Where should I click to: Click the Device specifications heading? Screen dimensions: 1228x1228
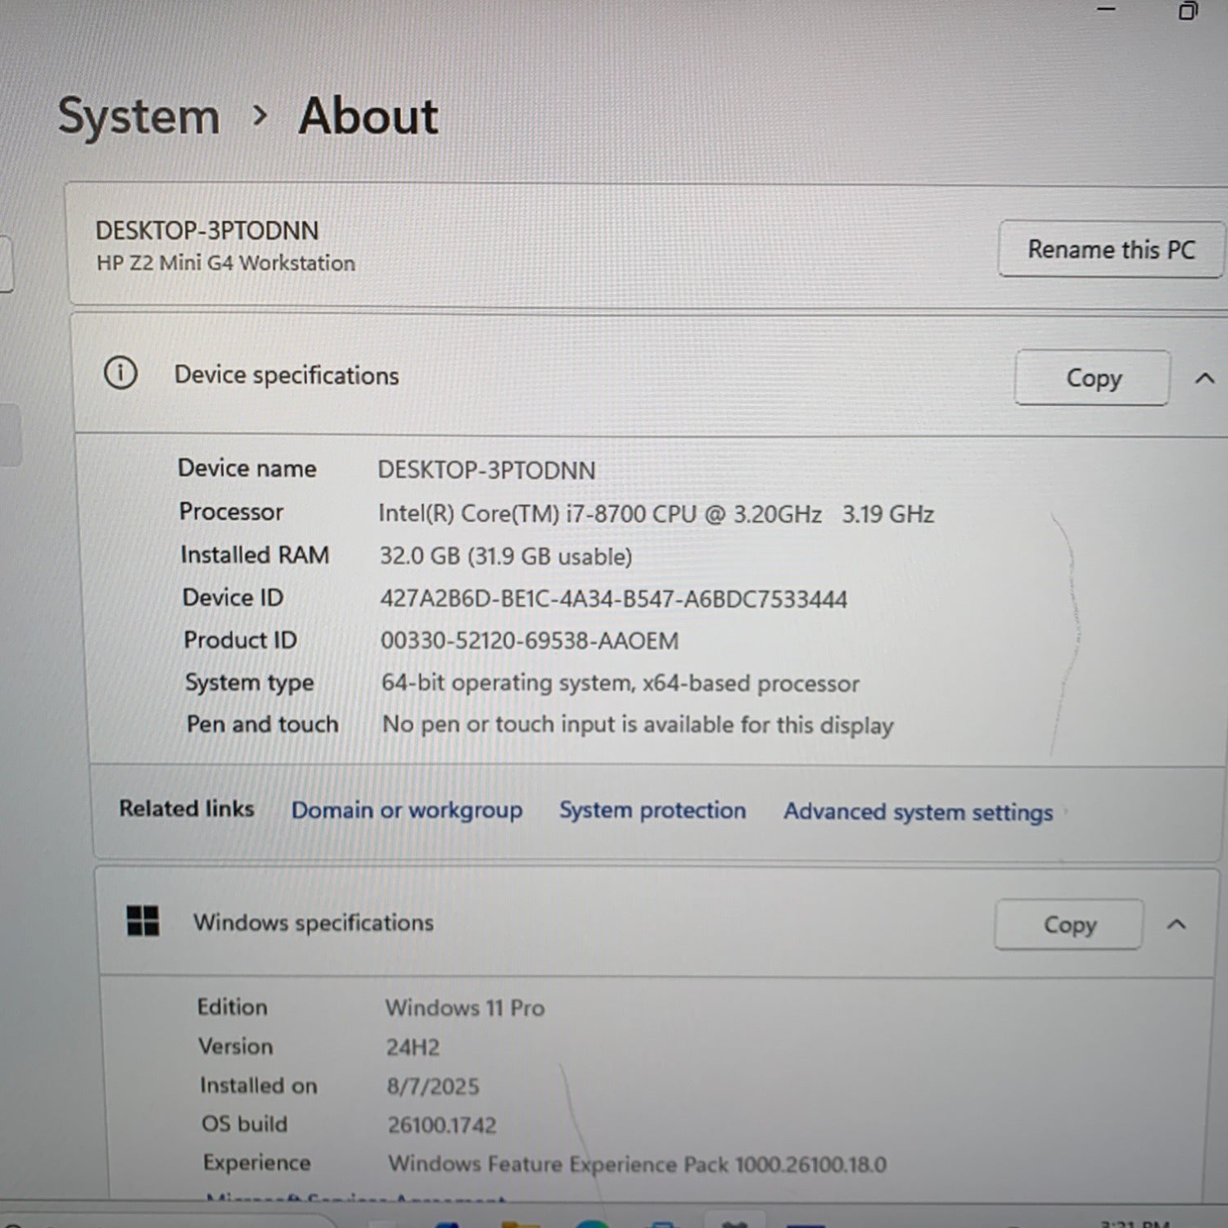[x=287, y=375]
